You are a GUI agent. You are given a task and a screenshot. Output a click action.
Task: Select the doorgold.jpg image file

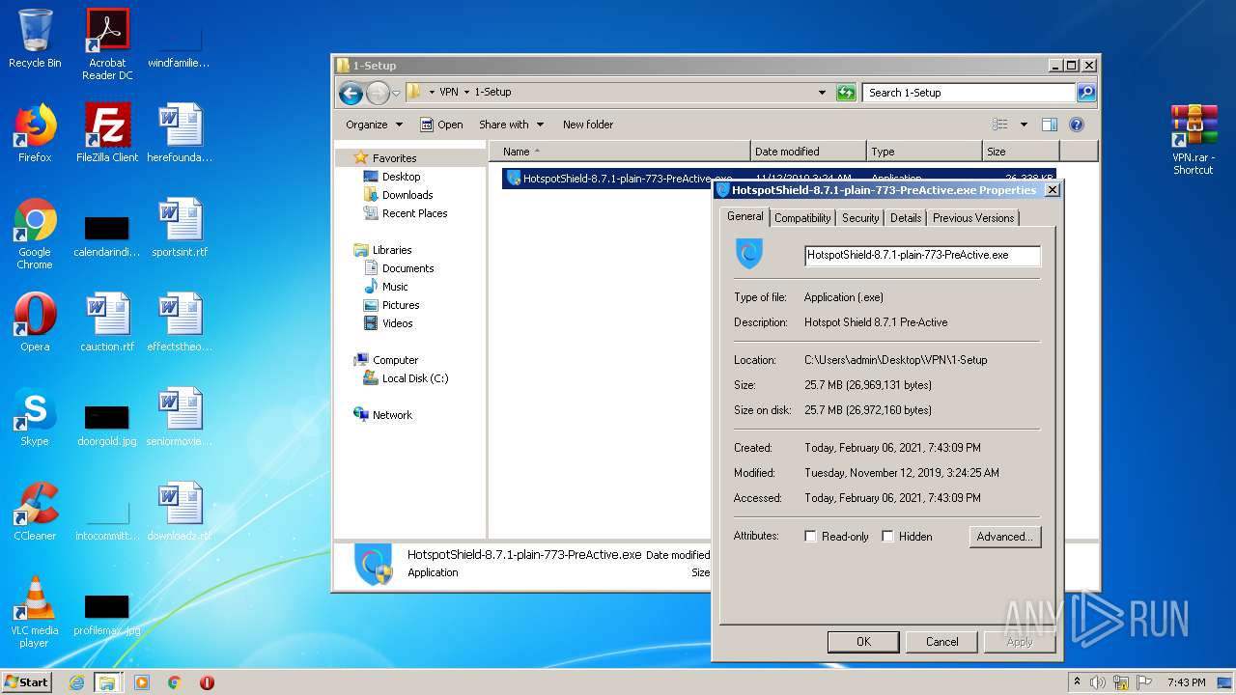107,425
